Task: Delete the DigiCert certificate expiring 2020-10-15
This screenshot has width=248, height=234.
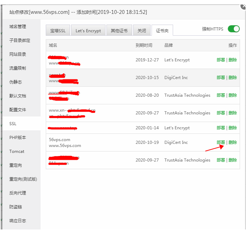Action: (233, 78)
